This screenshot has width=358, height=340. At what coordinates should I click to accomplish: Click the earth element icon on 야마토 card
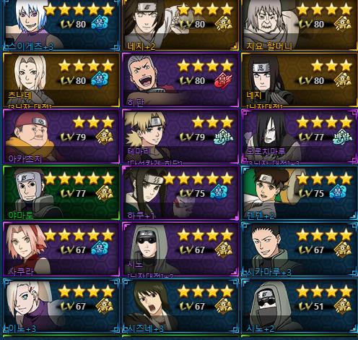[x=104, y=193]
